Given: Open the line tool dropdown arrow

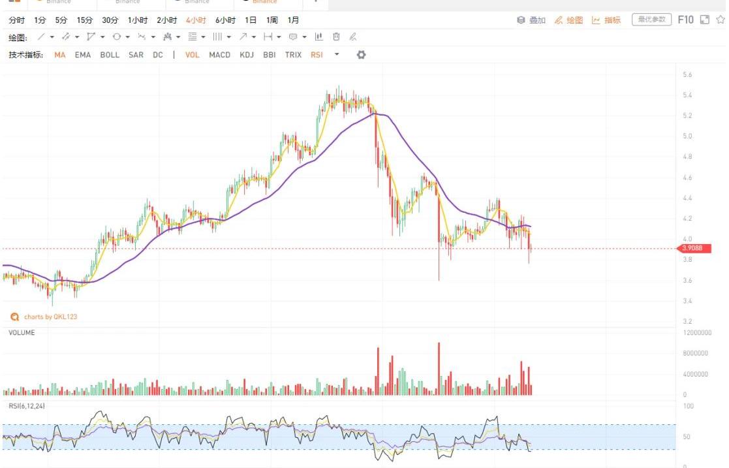Looking at the screenshot, I should [52, 37].
